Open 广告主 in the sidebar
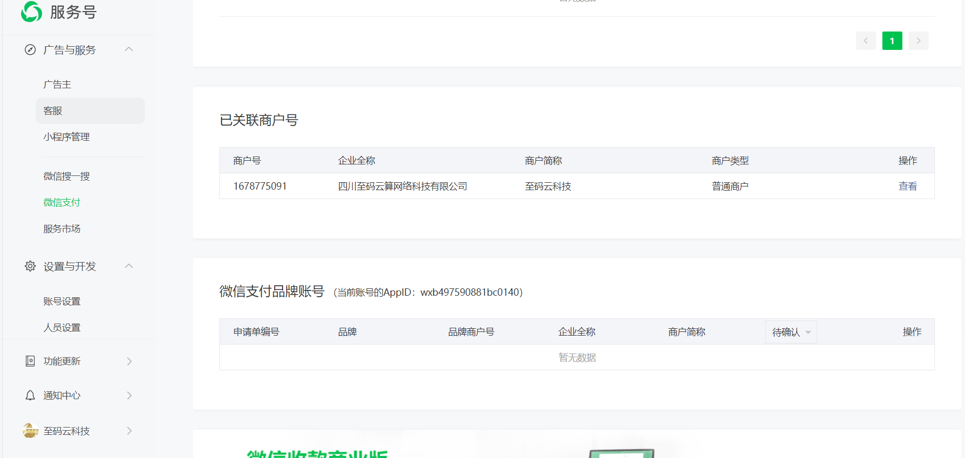965x458 pixels. [57, 85]
